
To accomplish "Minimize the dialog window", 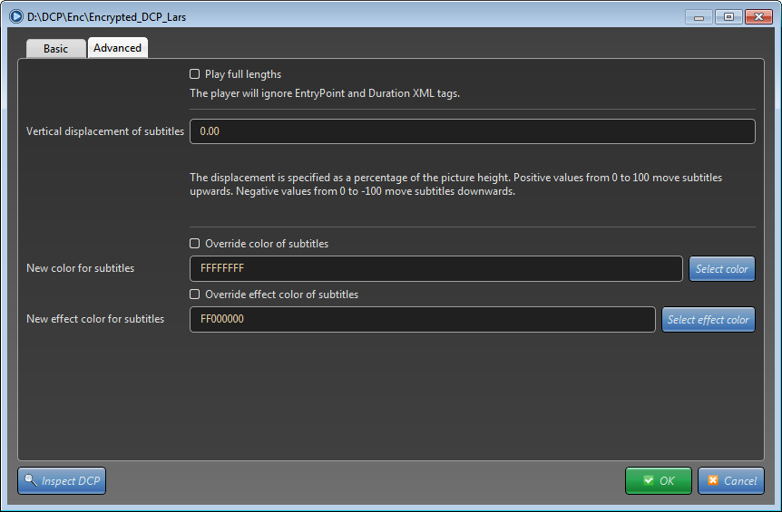I will pyautogui.click(x=699, y=17).
